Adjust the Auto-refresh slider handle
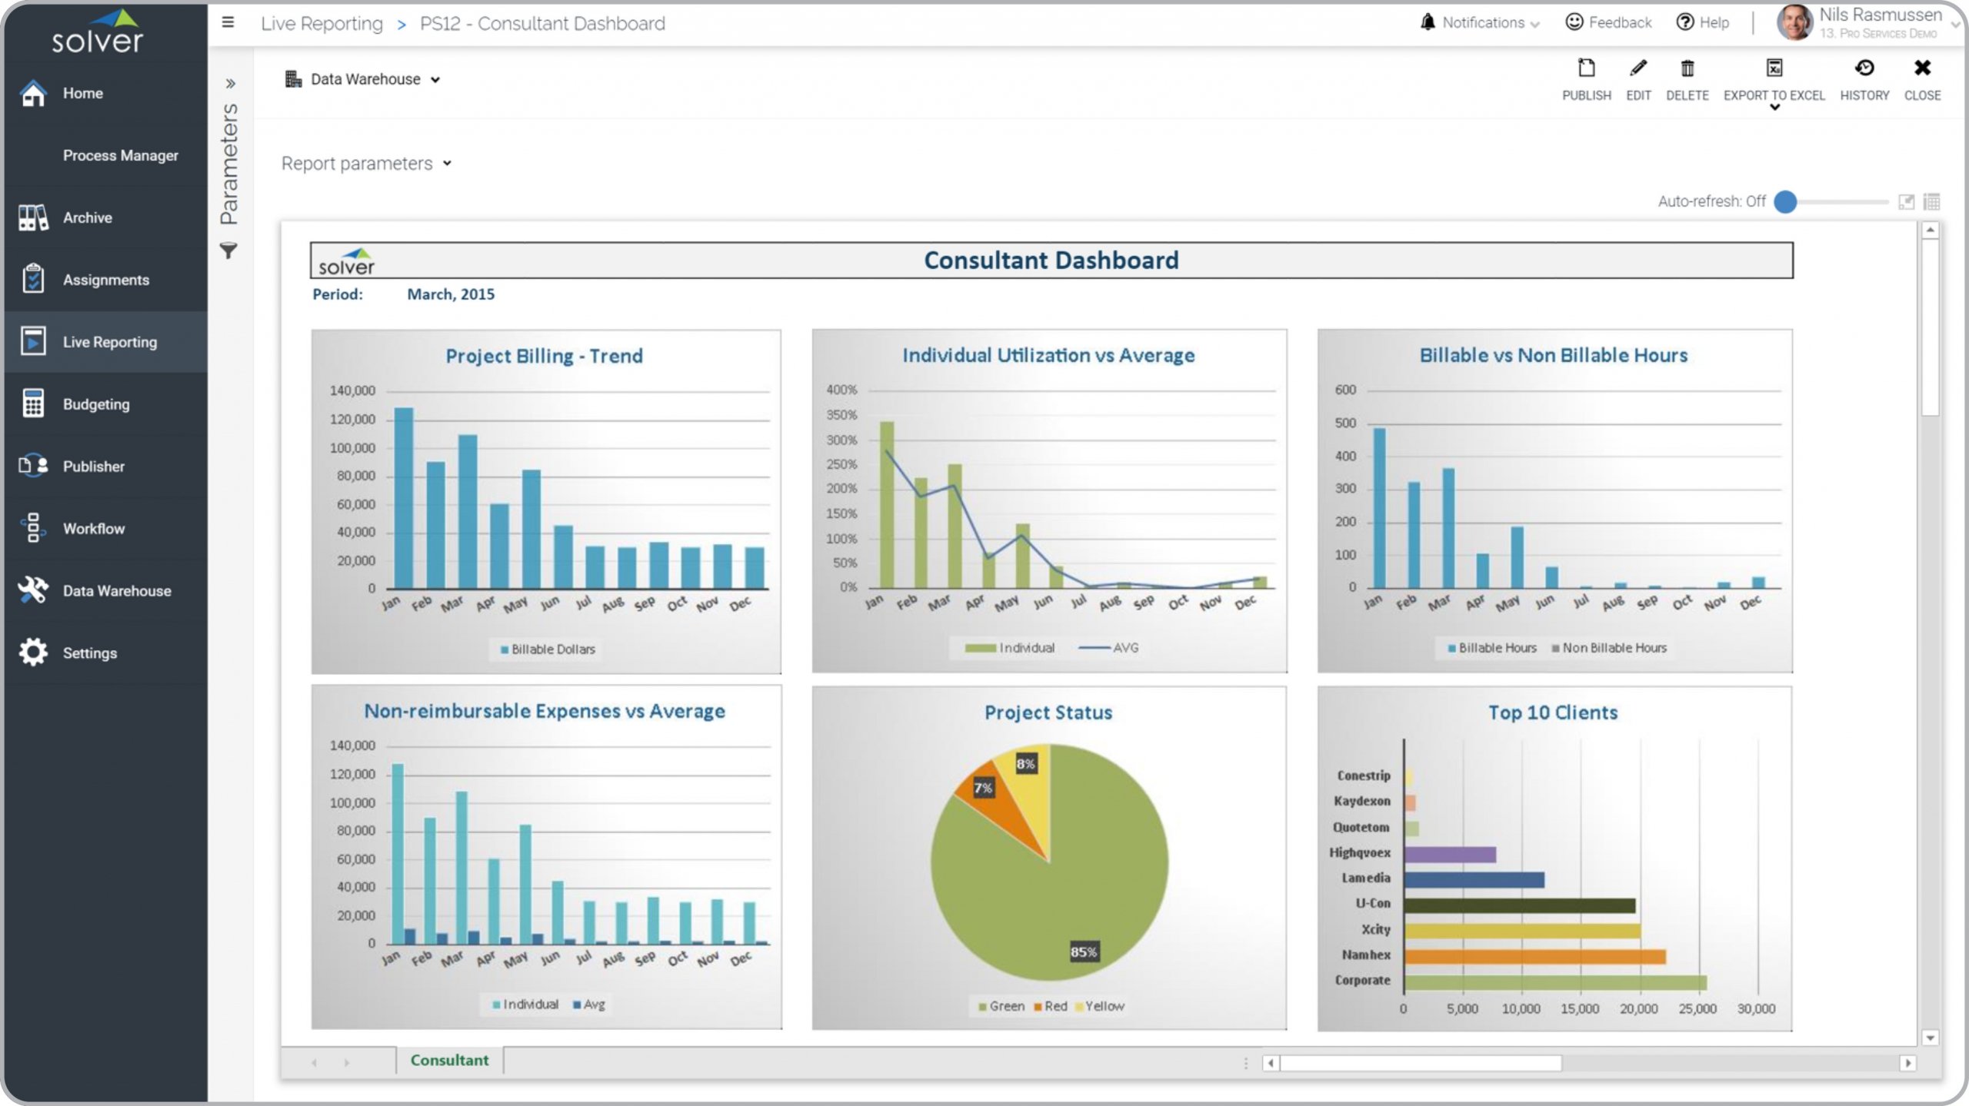Viewport: 1969px width, 1106px height. 1785,202
